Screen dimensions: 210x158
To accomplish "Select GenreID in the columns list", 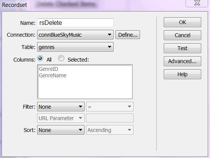I will 49,69.
